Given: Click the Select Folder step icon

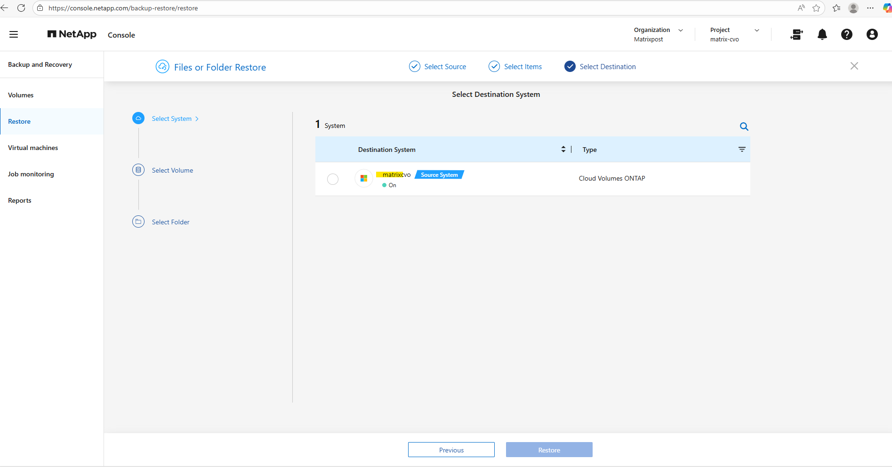Looking at the screenshot, I should [138, 222].
